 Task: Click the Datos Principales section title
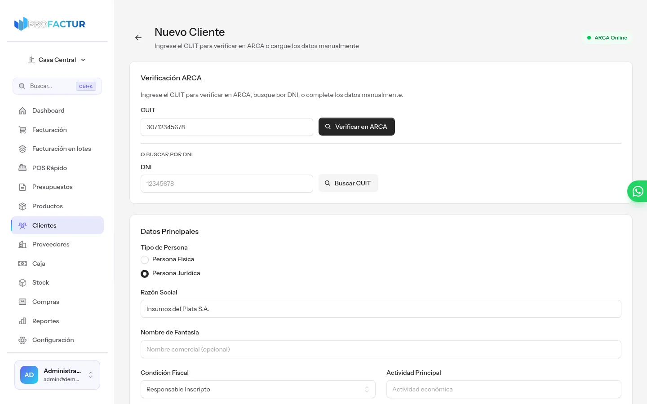pyautogui.click(x=169, y=232)
